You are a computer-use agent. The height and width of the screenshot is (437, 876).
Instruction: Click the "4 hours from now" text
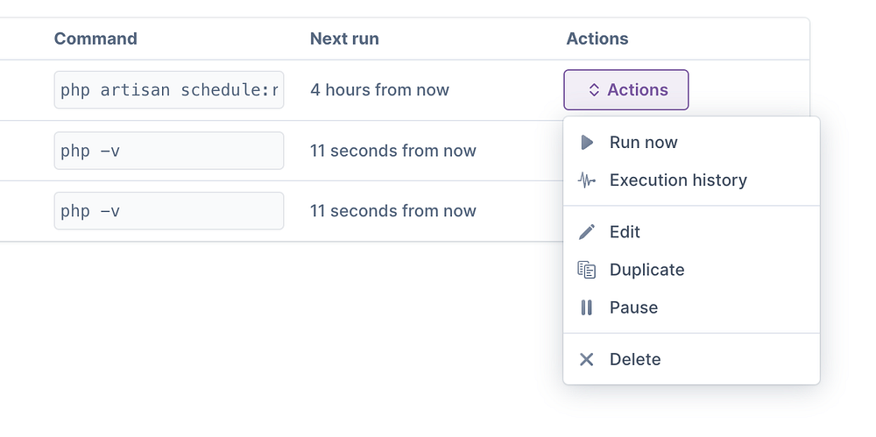pyautogui.click(x=379, y=90)
